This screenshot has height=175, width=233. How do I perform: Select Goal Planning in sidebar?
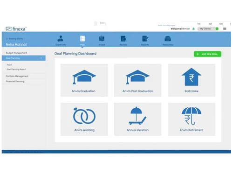coord(24,58)
